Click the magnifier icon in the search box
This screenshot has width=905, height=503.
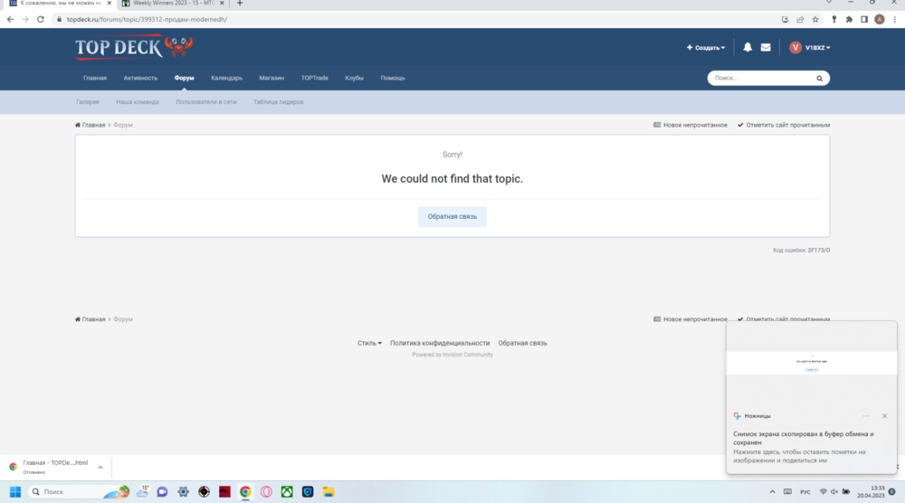click(819, 79)
